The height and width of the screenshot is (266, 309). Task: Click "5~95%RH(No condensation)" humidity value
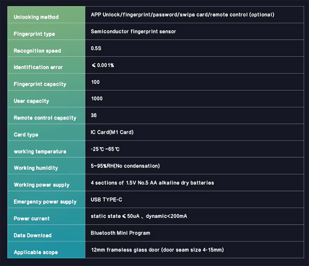[x=125, y=166]
